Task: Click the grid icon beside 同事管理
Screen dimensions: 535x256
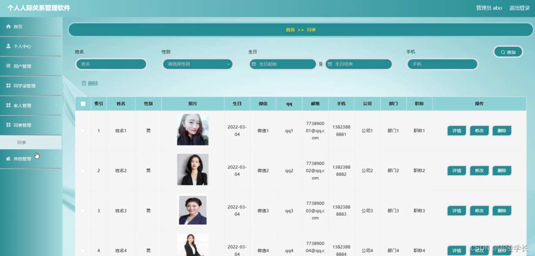Action: click(8, 125)
